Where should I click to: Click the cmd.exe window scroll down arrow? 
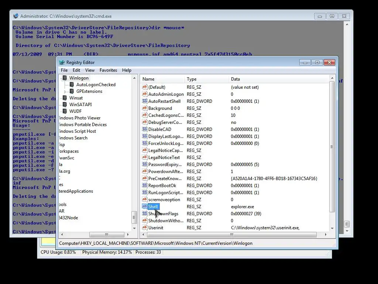coord(347,231)
